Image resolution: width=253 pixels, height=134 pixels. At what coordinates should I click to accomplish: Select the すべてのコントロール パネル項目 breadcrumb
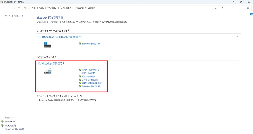(x=59, y=8)
